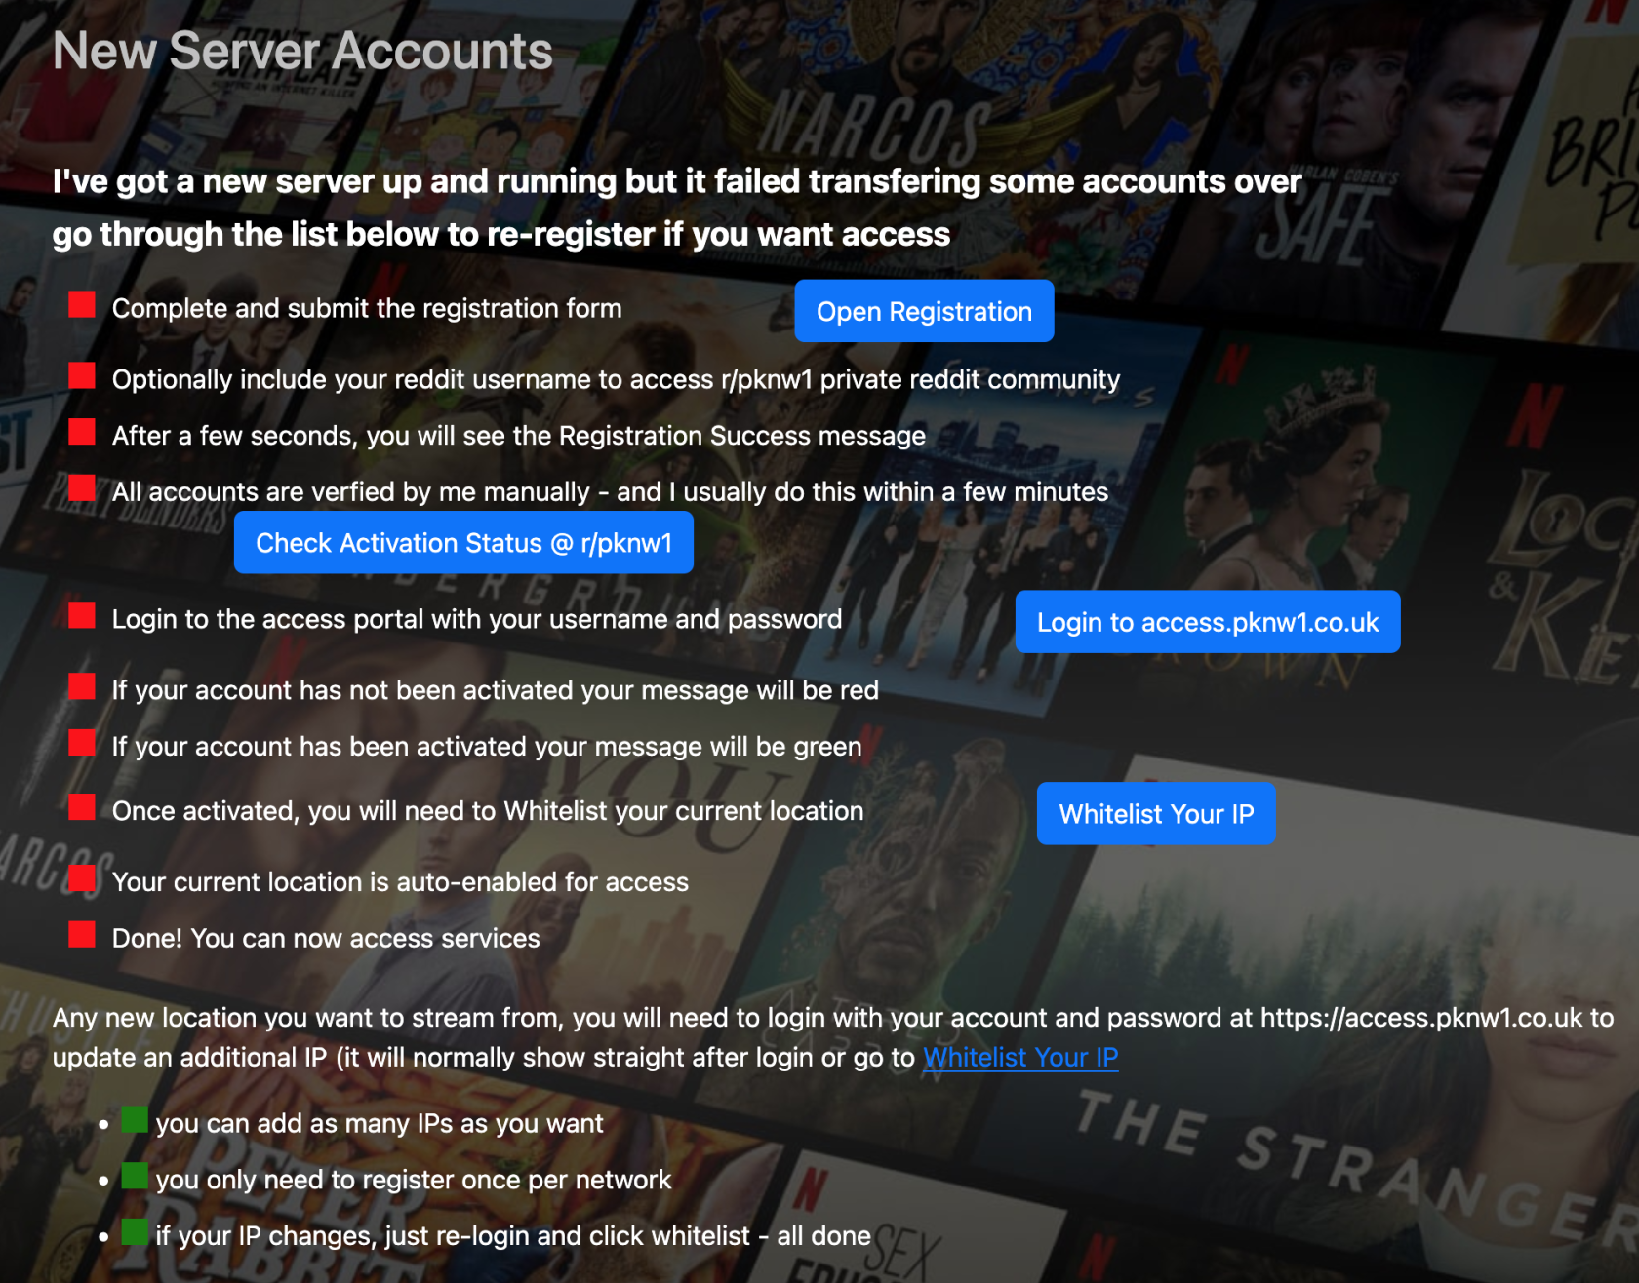Screen dimensions: 1639x1283
Task: Click red square beside 'Login to the access portal'
Action: 82,616
